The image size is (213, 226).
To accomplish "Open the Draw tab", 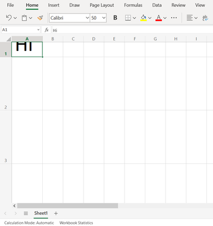I will point(74,5).
